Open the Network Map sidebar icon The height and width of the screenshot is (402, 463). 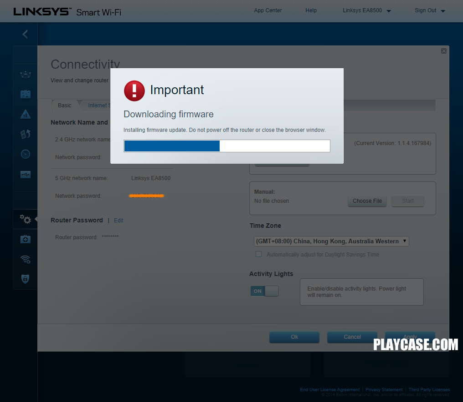[26, 75]
